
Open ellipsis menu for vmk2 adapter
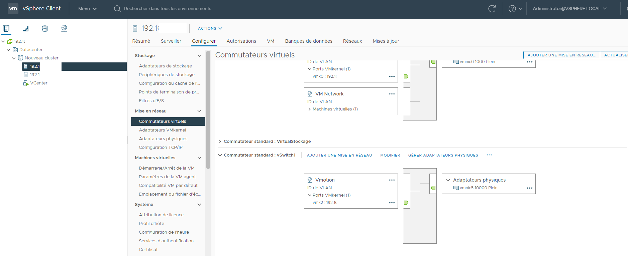point(392,203)
